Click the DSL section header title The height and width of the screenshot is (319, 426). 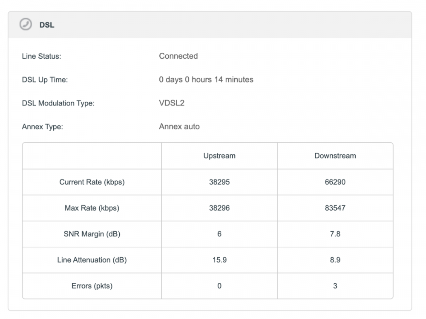coord(47,25)
